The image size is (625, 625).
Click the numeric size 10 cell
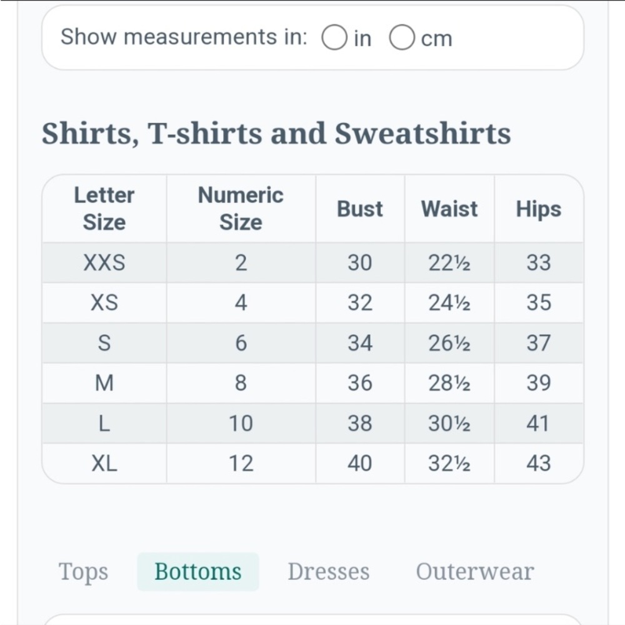click(241, 423)
